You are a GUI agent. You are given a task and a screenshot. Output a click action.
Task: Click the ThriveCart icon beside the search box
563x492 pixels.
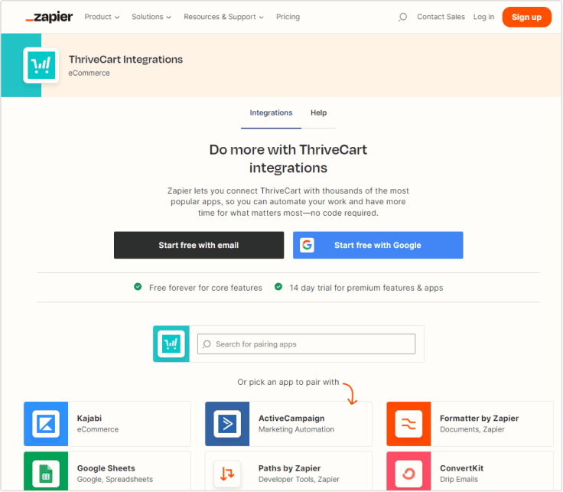click(171, 344)
